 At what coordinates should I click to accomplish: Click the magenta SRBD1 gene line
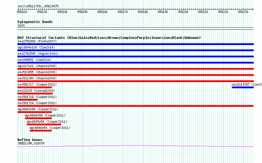pyautogui.click(x=135, y=146)
